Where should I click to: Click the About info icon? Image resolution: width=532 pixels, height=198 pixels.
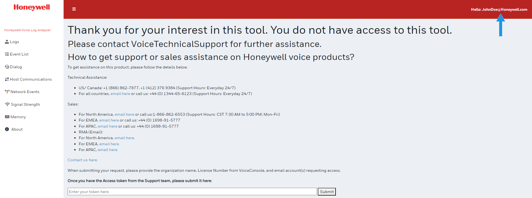pyautogui.click(x=7, y=129)
